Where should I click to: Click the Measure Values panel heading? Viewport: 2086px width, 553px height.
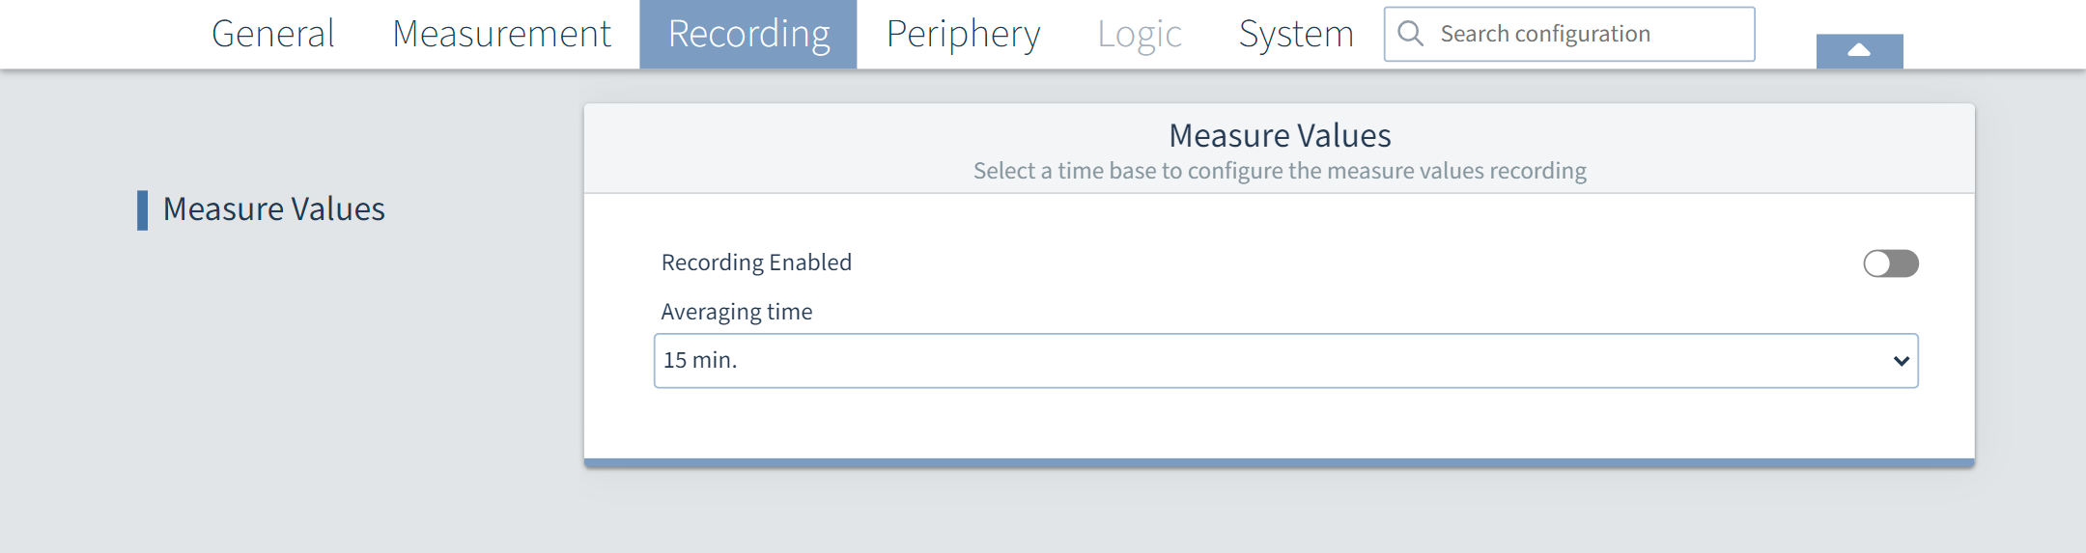pyautogui.click(x=1280, y=135)
